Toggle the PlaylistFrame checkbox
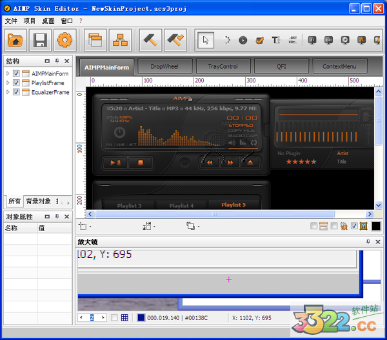 [x=17, y=83]
